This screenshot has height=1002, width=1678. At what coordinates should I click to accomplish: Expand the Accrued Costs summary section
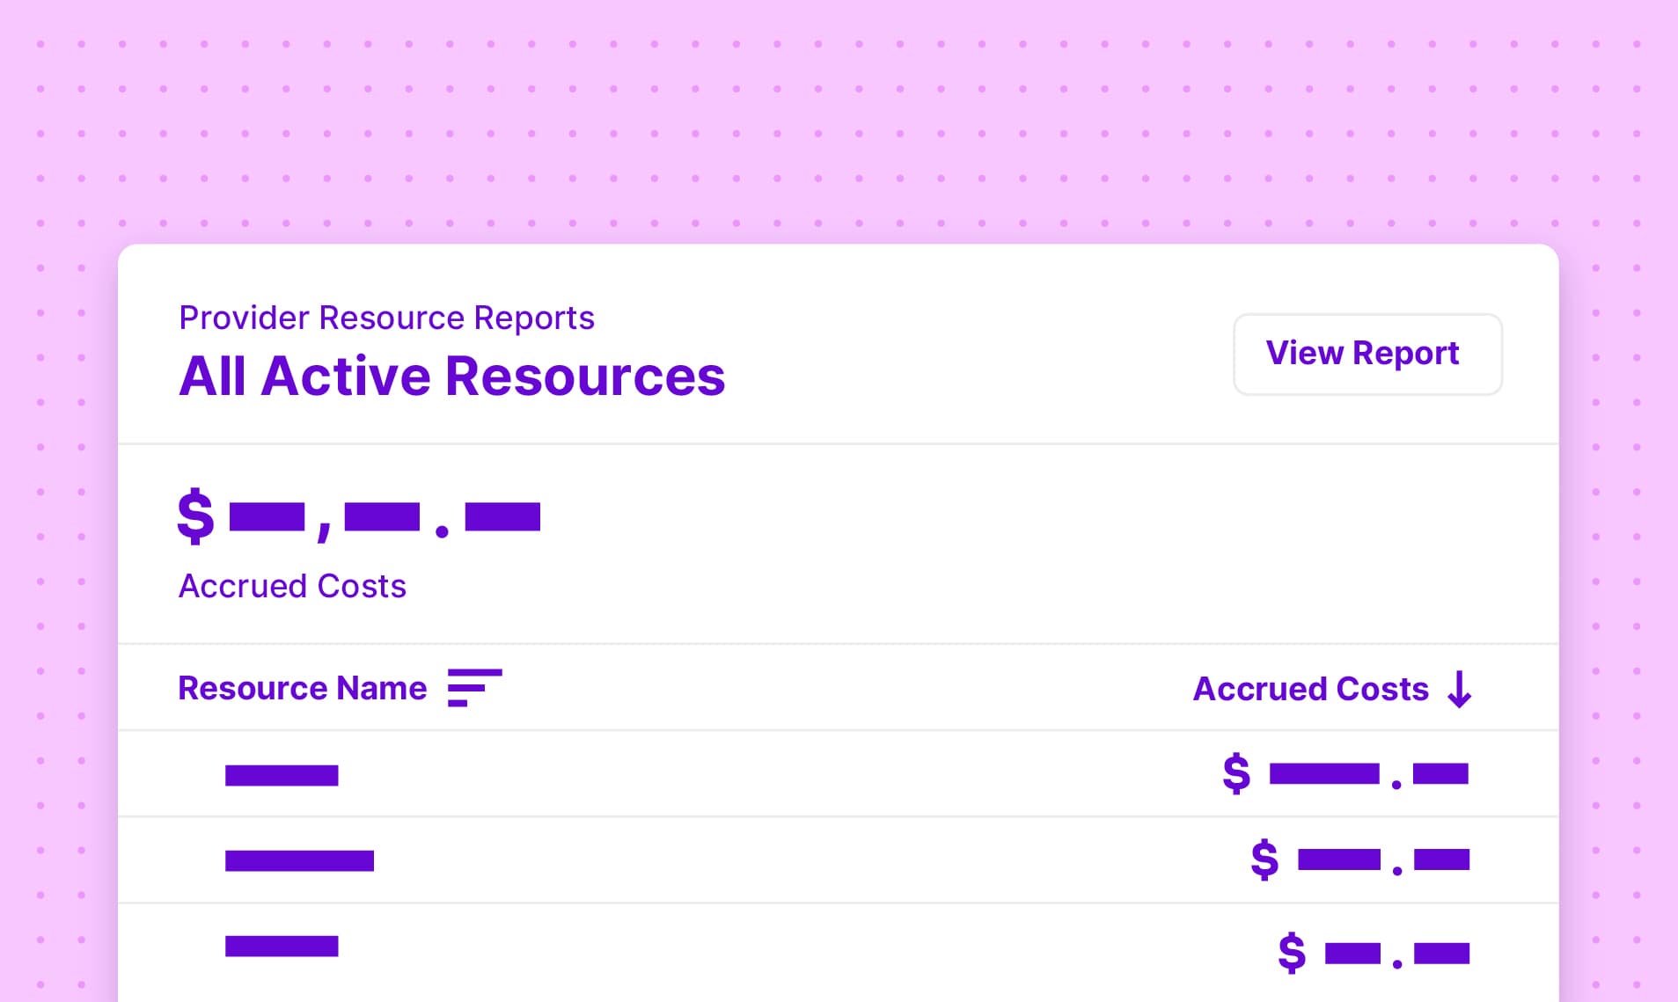292,586
